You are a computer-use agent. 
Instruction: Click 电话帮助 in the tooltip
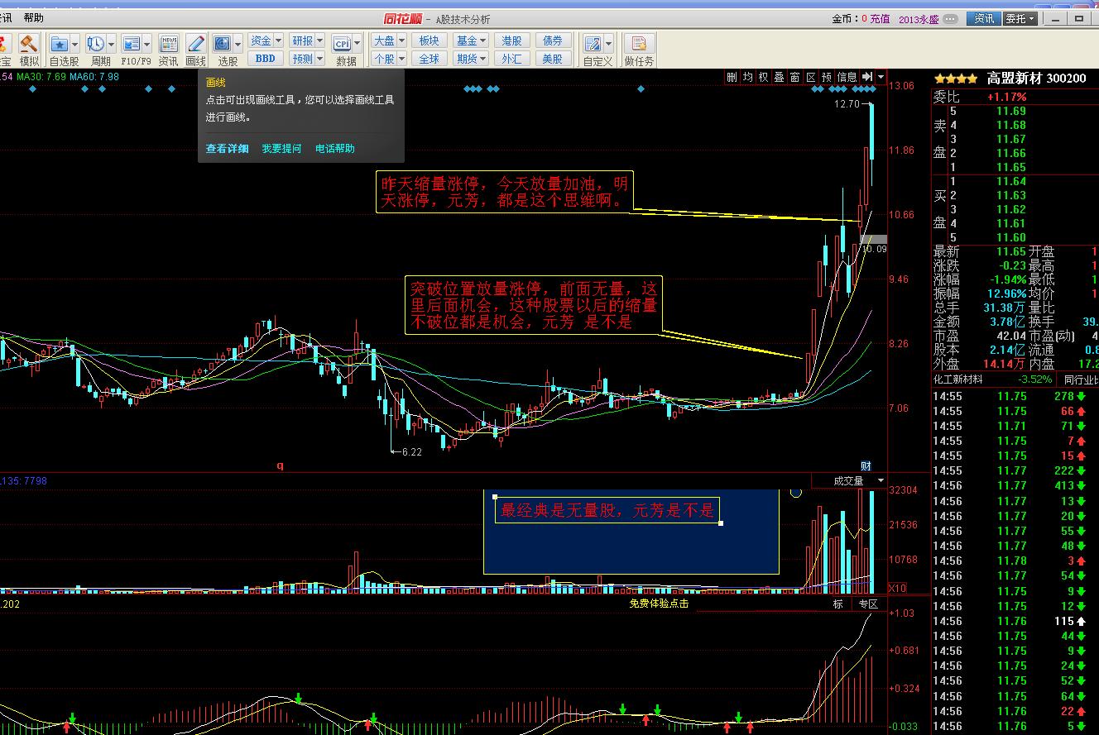[335, 149]
